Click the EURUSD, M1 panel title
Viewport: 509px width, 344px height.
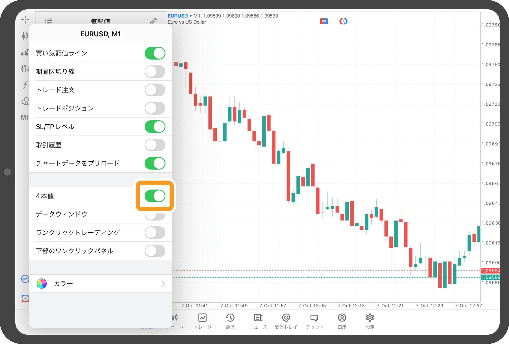[100, 34]
